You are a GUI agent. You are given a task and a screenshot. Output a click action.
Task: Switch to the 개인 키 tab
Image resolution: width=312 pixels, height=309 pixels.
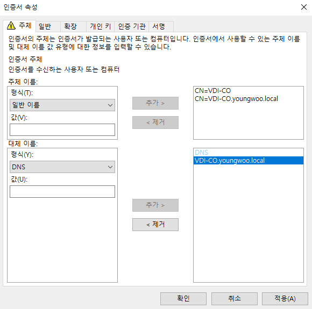tap(100, 26)
